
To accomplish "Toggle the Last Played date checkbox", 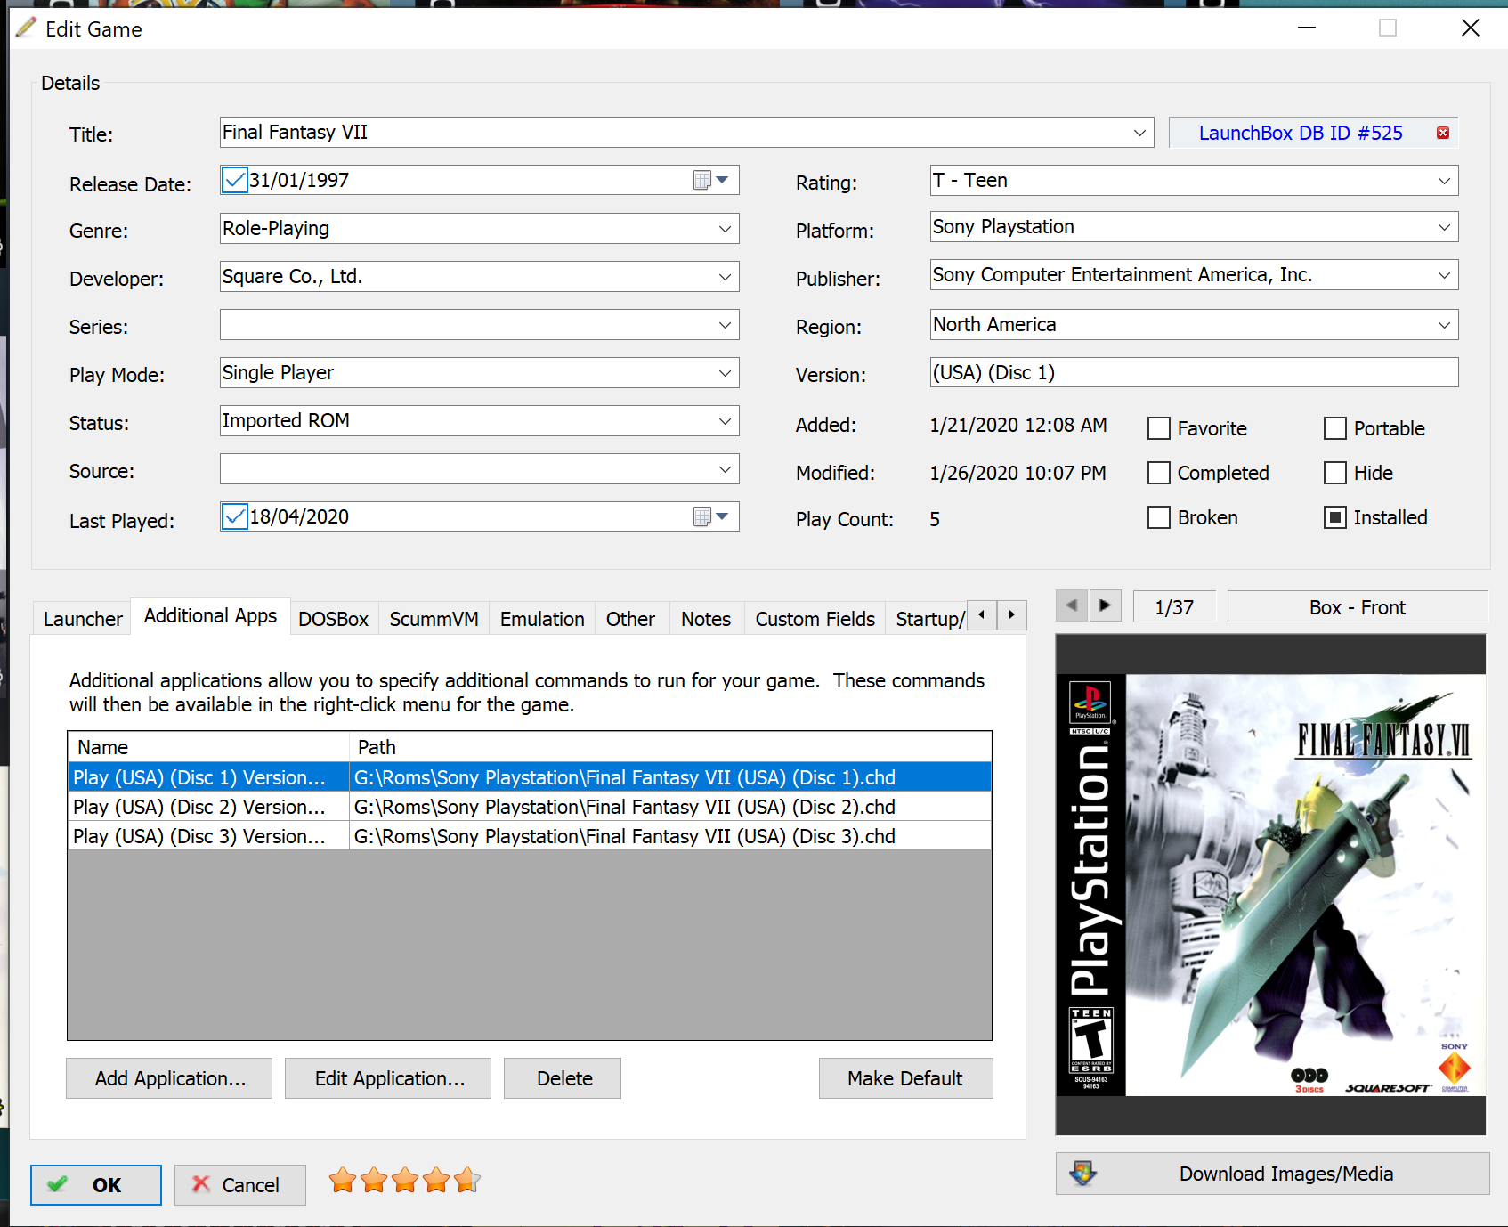I will pyautogui.click(x=235, y=516).
